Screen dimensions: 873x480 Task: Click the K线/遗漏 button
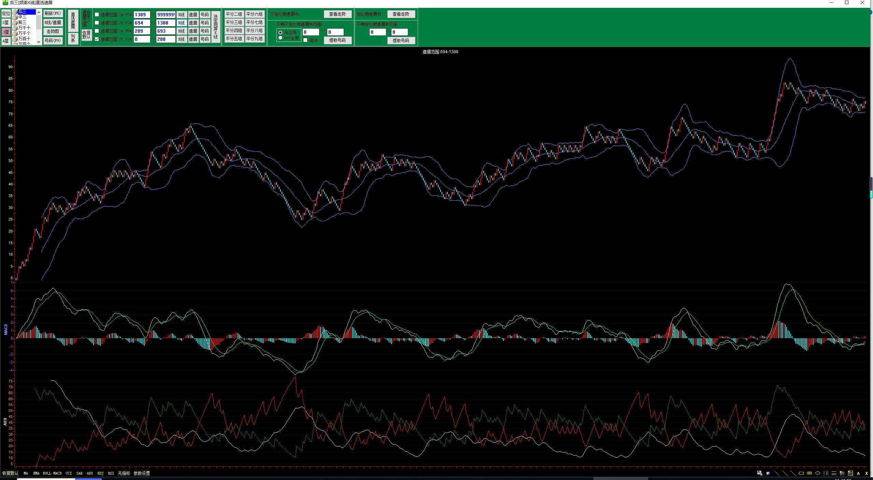(x=53, y=22)
